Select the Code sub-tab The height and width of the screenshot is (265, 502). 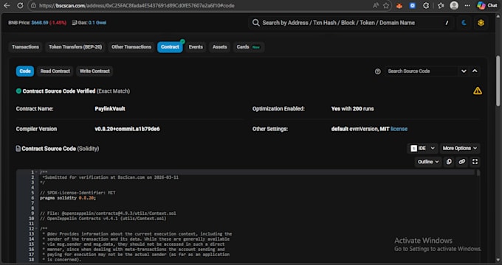(x=25, y=71)
